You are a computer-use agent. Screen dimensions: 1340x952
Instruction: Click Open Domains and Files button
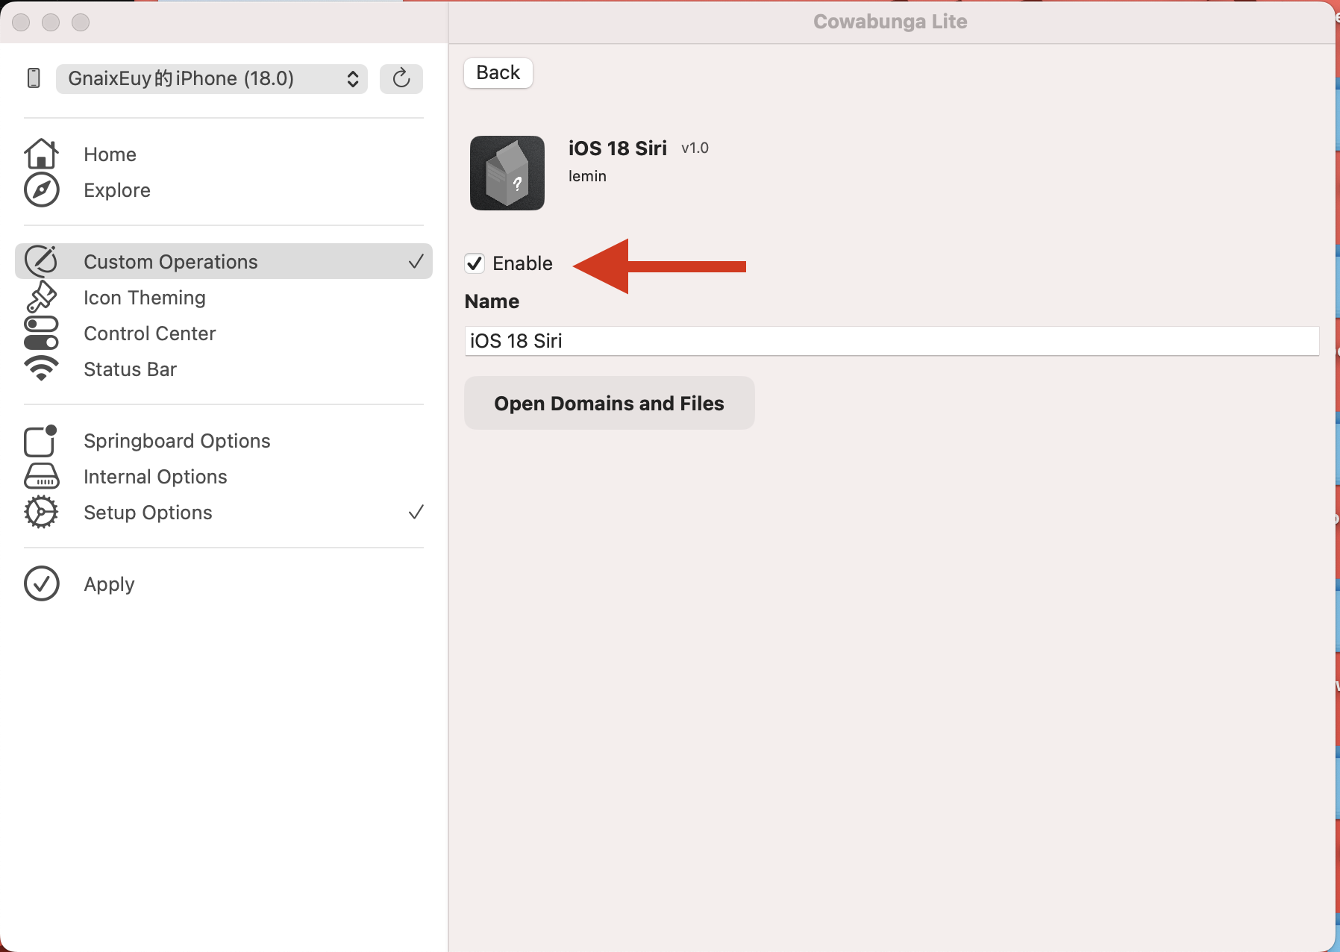609,404
